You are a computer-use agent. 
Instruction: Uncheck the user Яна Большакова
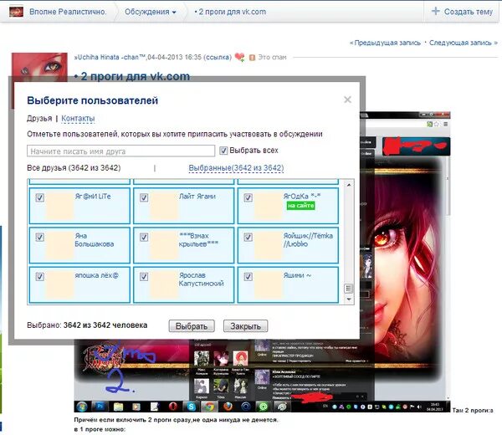pos(39,238)
